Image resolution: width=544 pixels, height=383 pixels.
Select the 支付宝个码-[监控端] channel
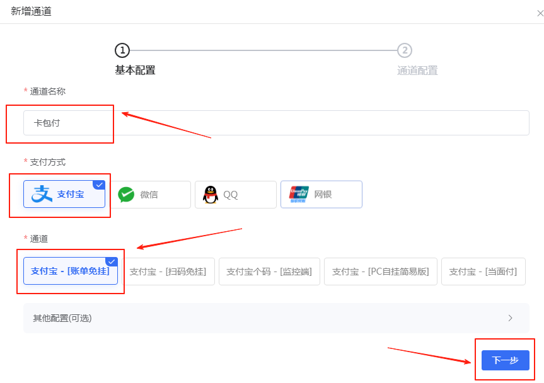click(x=269, y=272)
